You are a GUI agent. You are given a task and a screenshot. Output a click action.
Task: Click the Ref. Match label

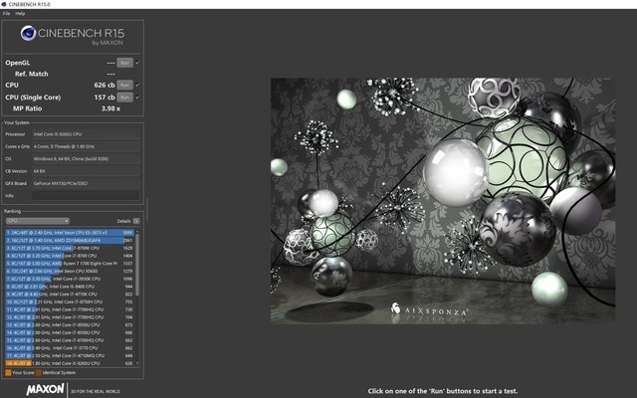pos(31,74)
